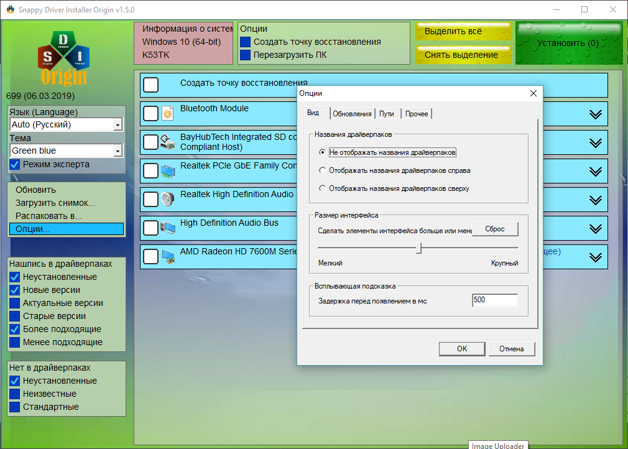Click the Image Uploader tooltip at bottom

coord(498,445)
